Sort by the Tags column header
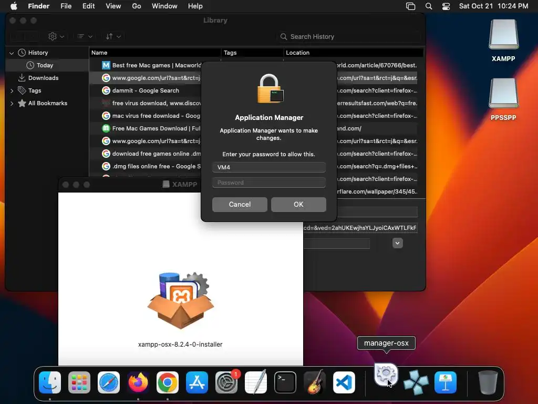Screen dimensions: 538x404 pos(253,53)
